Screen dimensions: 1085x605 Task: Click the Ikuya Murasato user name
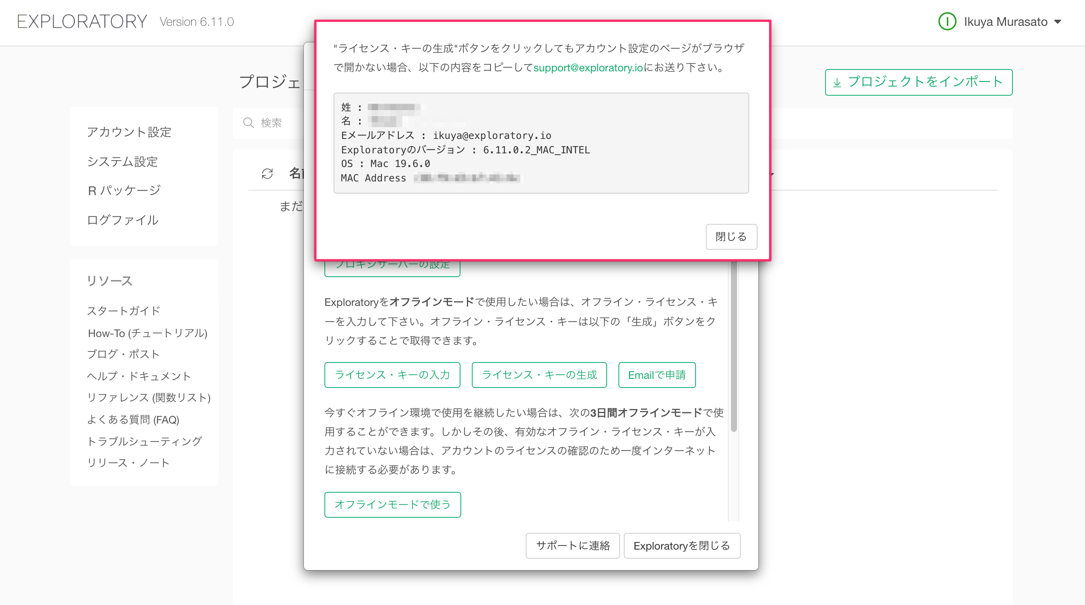1005,22
